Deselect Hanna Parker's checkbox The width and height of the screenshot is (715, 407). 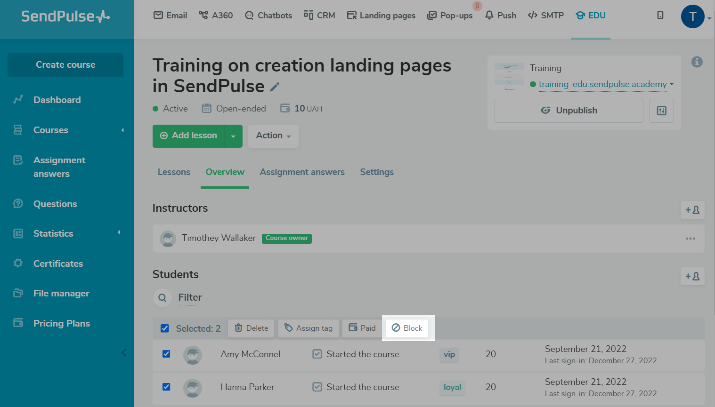pyautogui.click(x=166, y=387)
